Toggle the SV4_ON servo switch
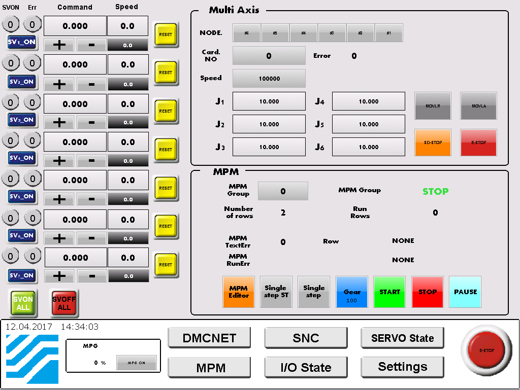Screen dimensions: 520x390 (x=21, y=158)
